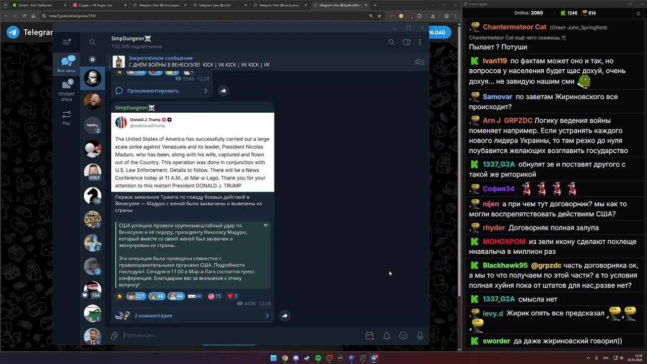Click 'Chantermeteor Cat' username in chat overlay
This screenshot has height=364, width=647.
tap(515, 27)
